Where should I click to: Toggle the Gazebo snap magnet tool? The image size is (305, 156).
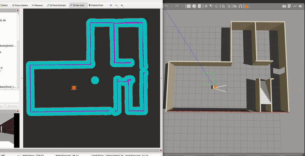click(241, 6)
